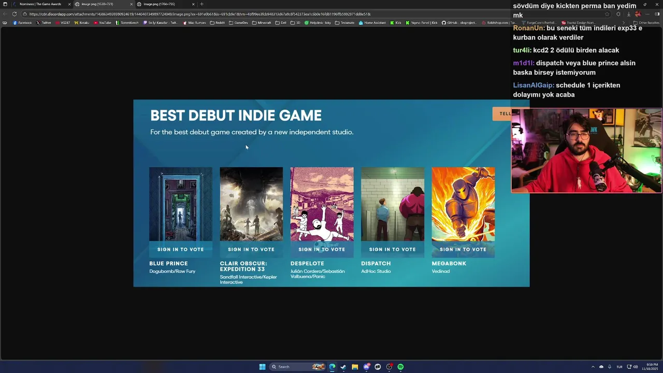Expand the Minecraft bookmarks folder

[x=262, y=23]
